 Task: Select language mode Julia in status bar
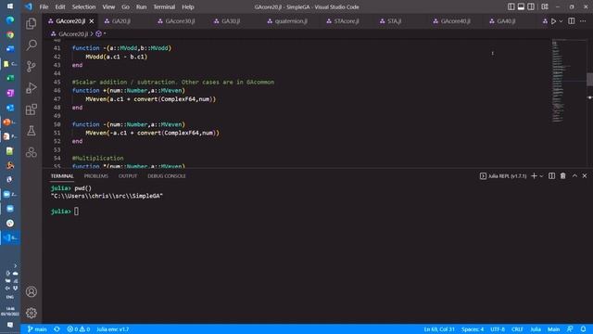pos(536,329)
